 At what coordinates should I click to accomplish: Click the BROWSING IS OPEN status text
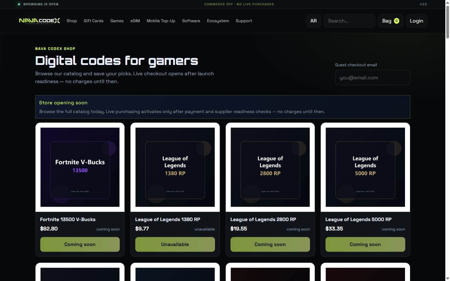click(41, 4)
